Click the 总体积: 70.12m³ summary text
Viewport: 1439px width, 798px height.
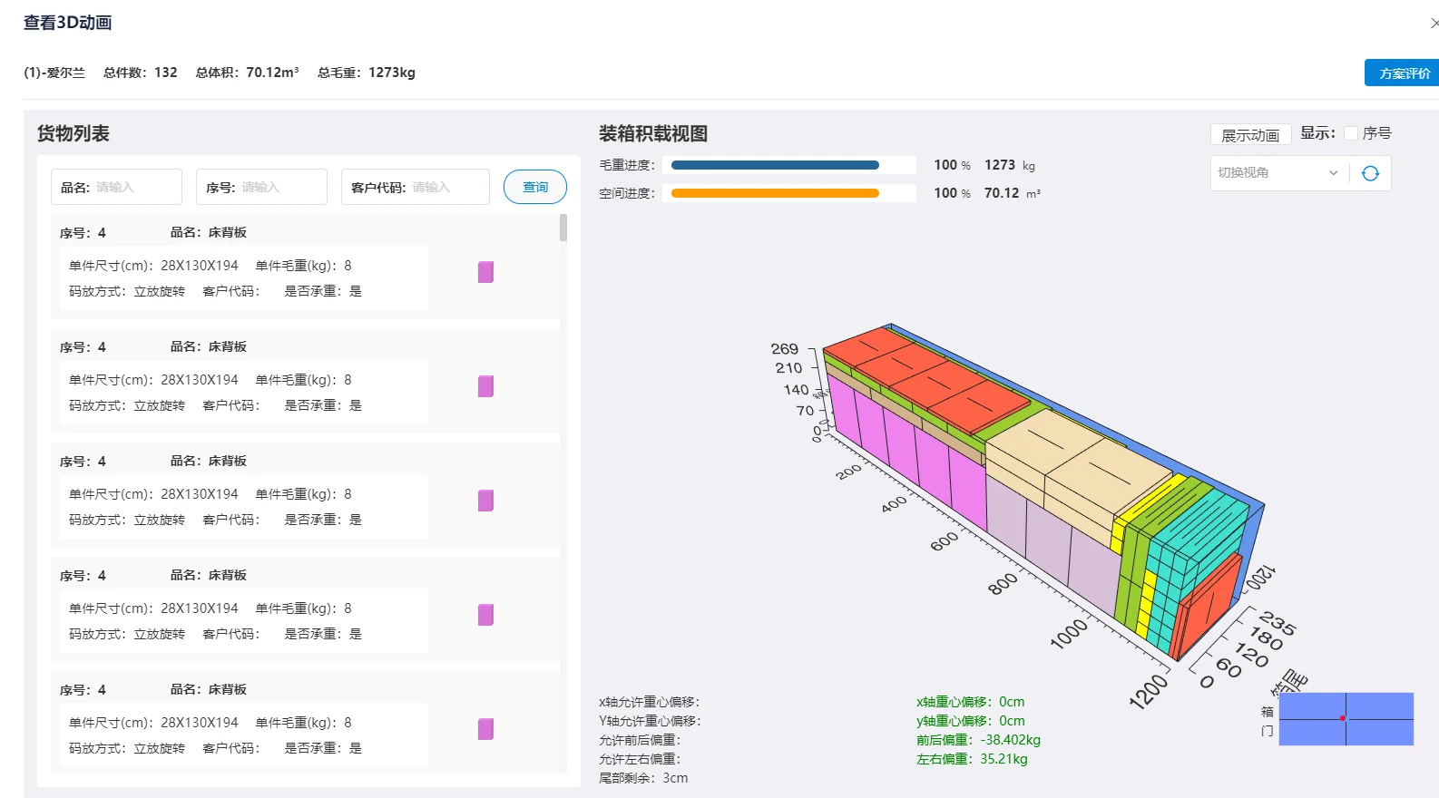click(247, 73)
